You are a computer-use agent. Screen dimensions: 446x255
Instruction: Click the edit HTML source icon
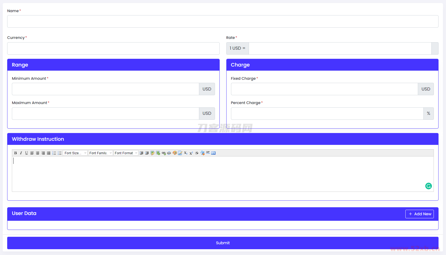pos(213,153)
